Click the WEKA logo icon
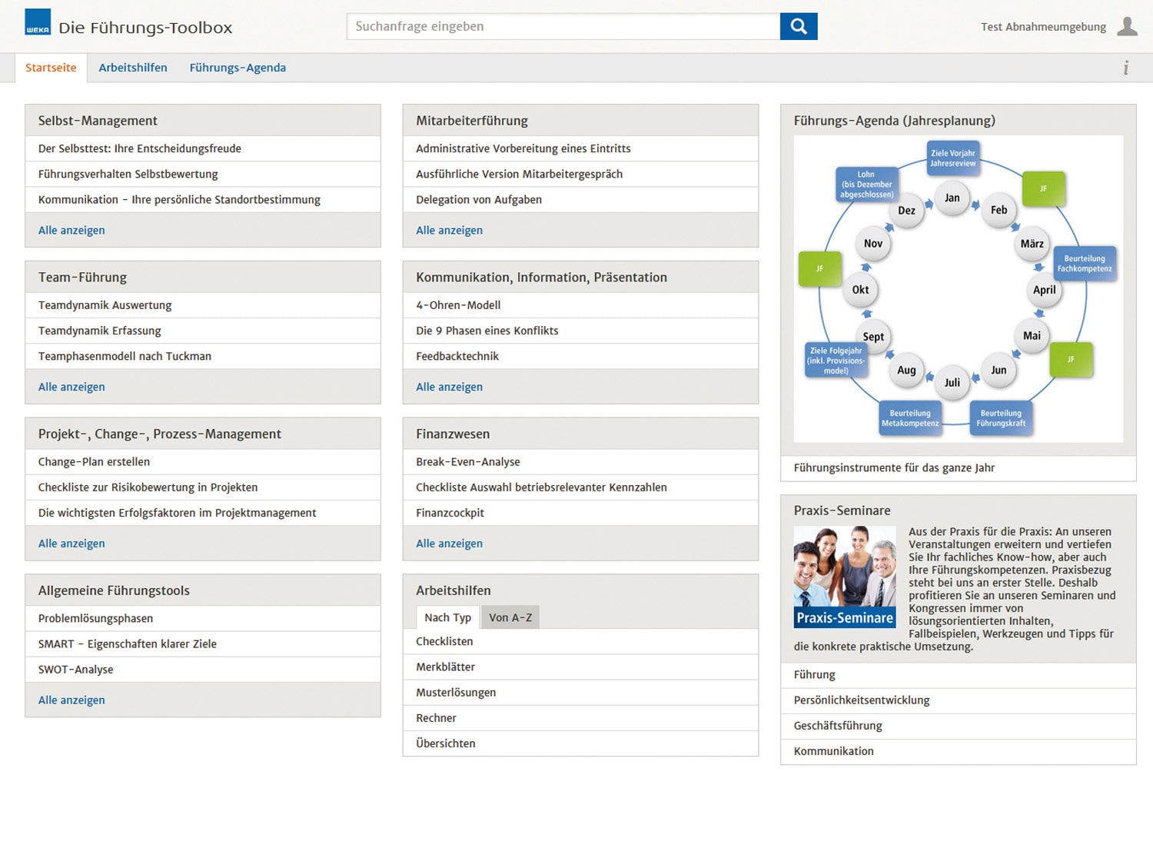Image resolution: width=1153 pixels, height=858 pixels. click(38, 22)
